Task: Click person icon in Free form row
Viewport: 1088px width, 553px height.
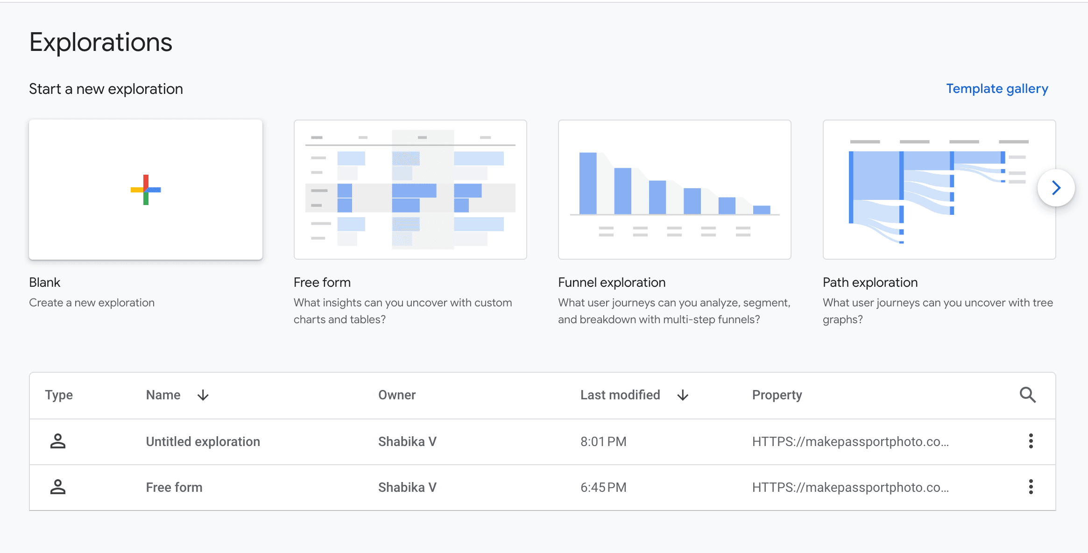Action: tap(58, 487)
